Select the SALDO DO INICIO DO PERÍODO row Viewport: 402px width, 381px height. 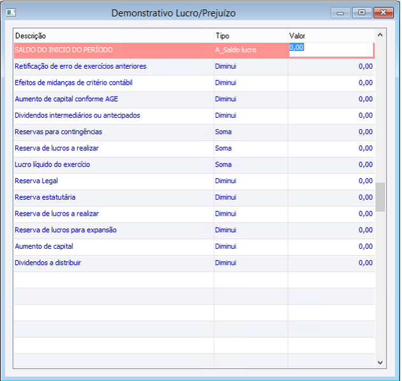(194, 50)
